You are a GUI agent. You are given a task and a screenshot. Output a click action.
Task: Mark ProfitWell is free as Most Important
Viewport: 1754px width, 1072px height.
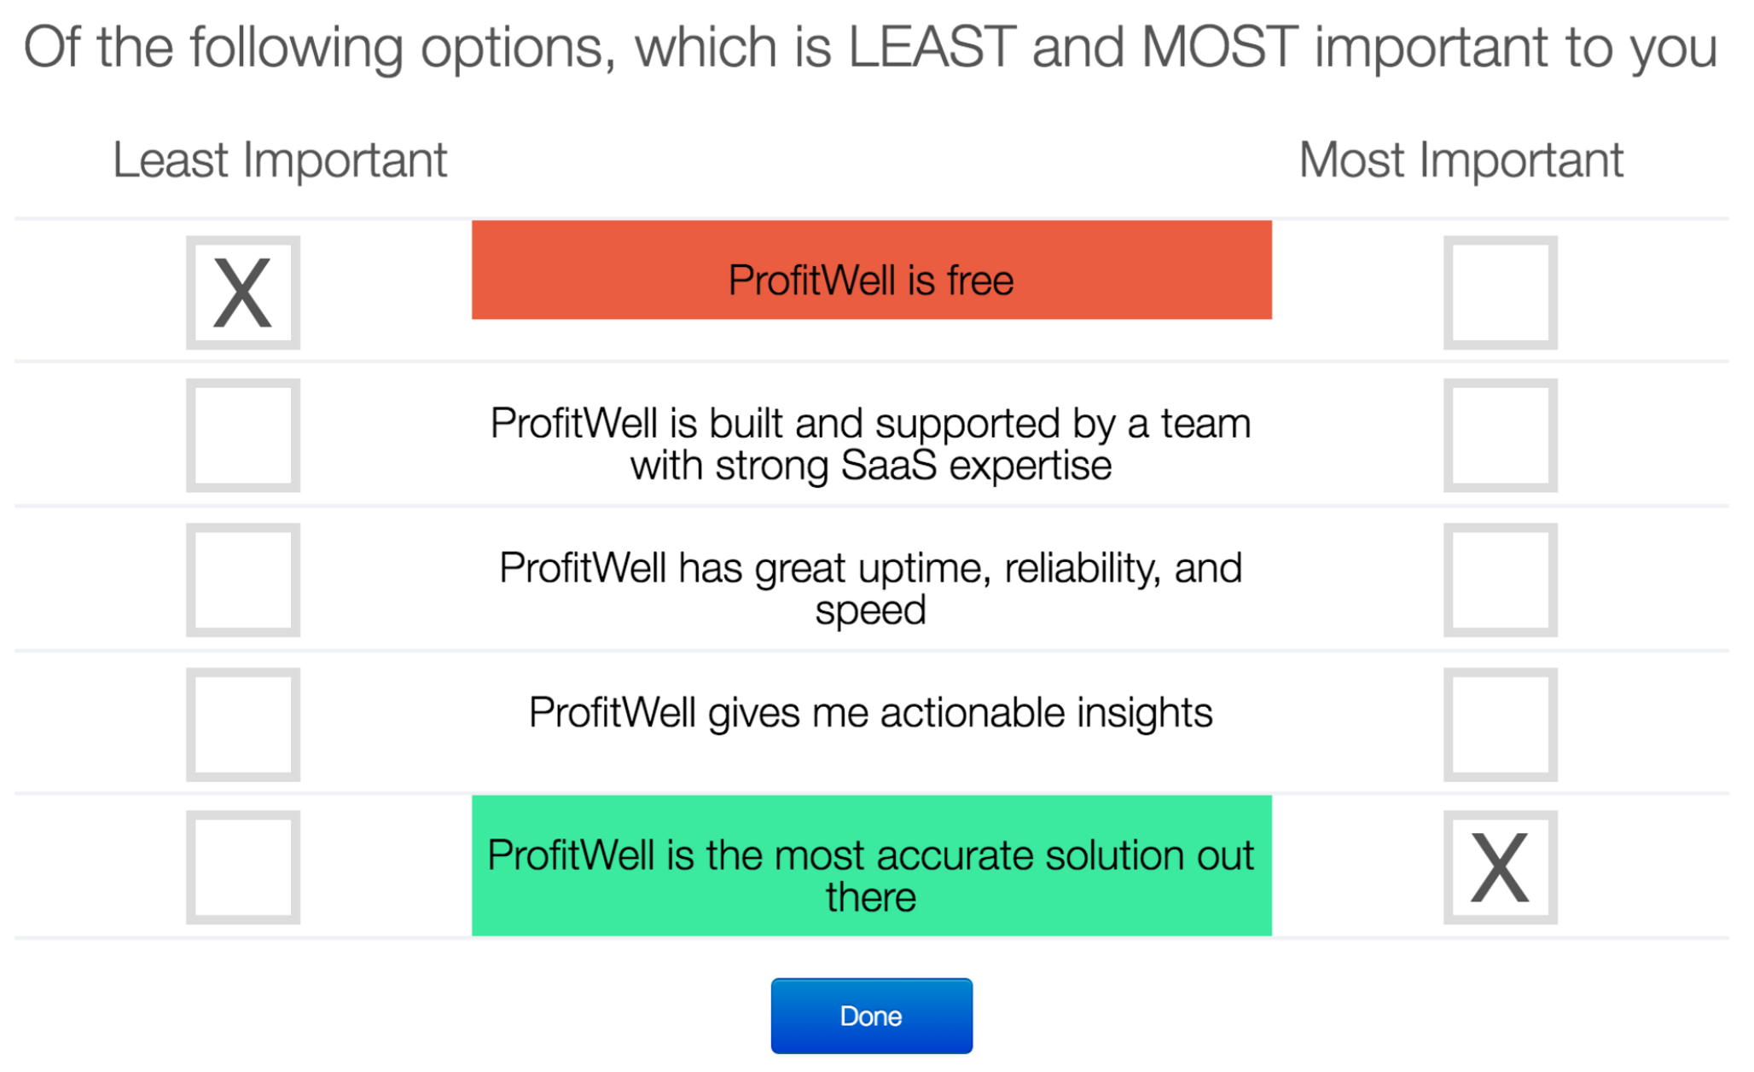1500,293
